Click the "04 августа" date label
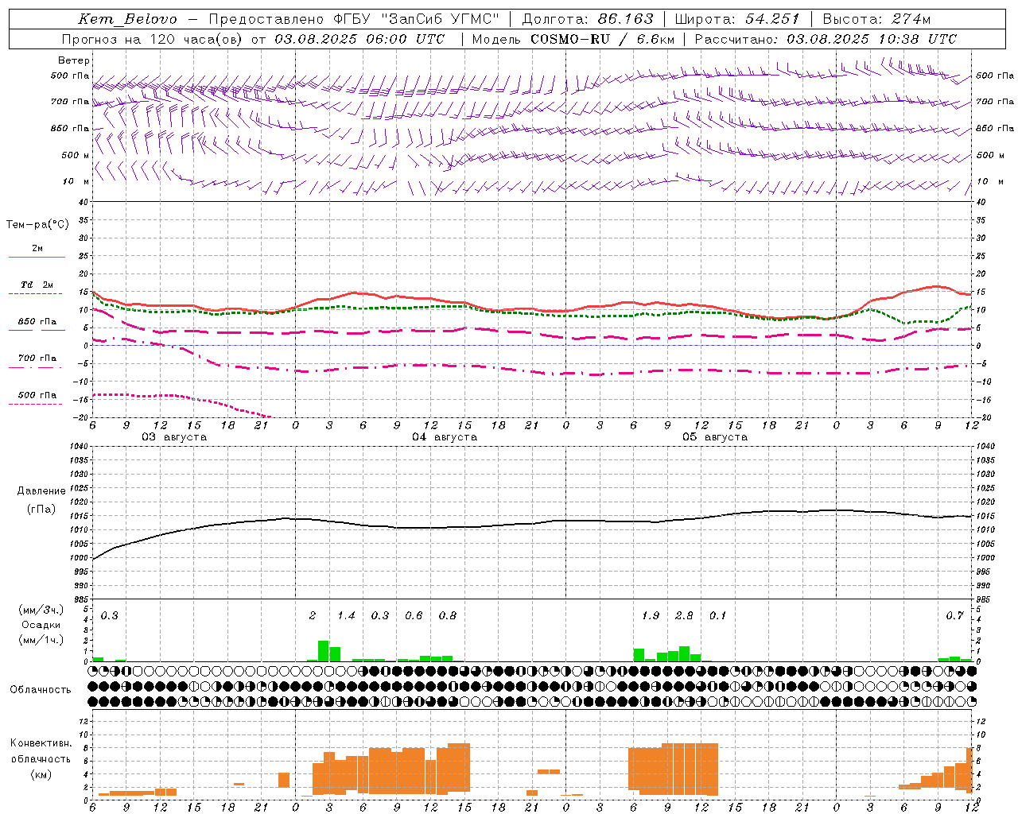1018x814 pixels. pyautogui.click(x=445, y=437)
